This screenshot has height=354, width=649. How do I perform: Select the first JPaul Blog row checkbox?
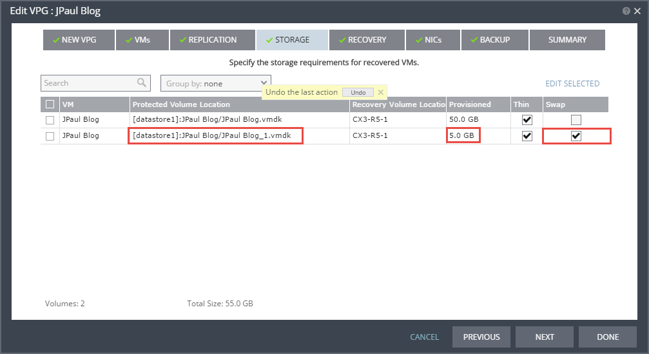[50, 120]
